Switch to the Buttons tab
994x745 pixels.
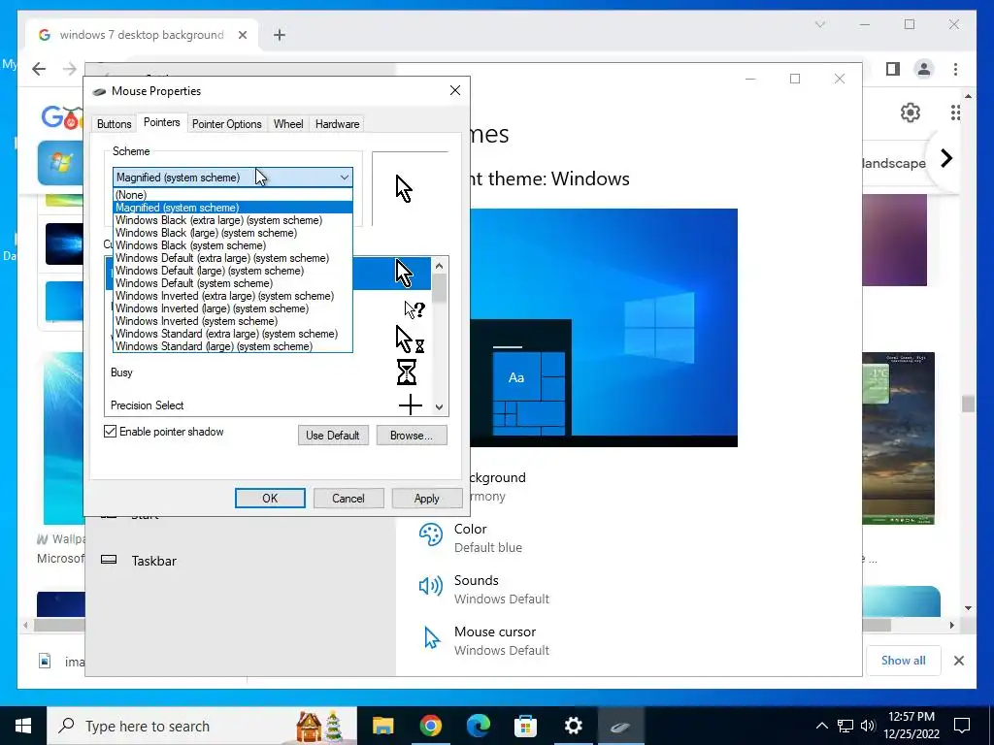(x=115, y=124)
